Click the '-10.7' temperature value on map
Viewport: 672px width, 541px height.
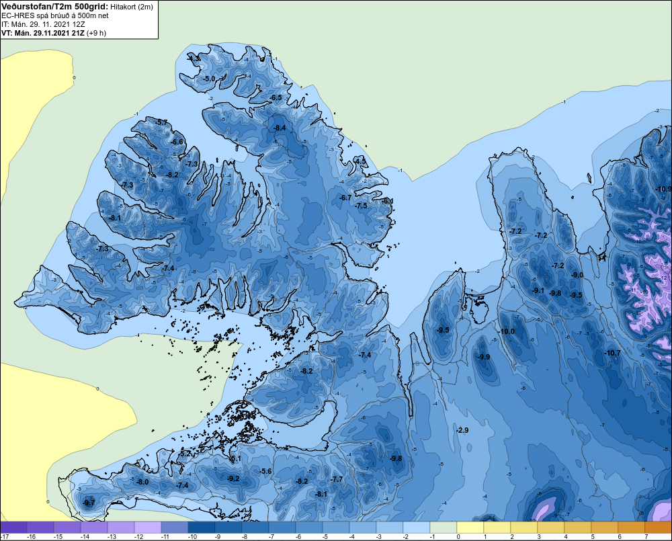612,353
